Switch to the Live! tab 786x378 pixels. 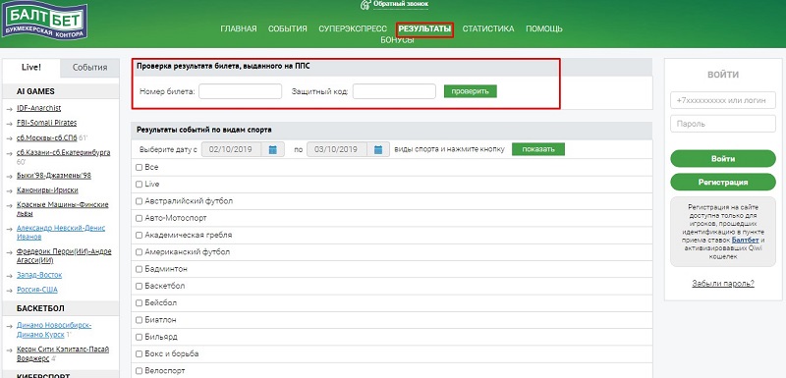point(31,68)
